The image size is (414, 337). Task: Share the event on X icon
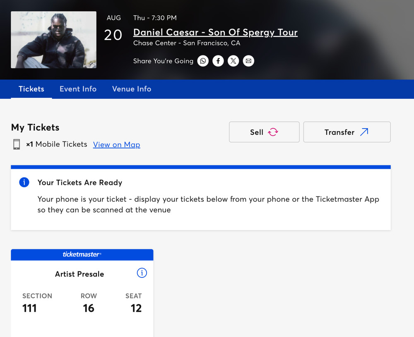[233, 61]
